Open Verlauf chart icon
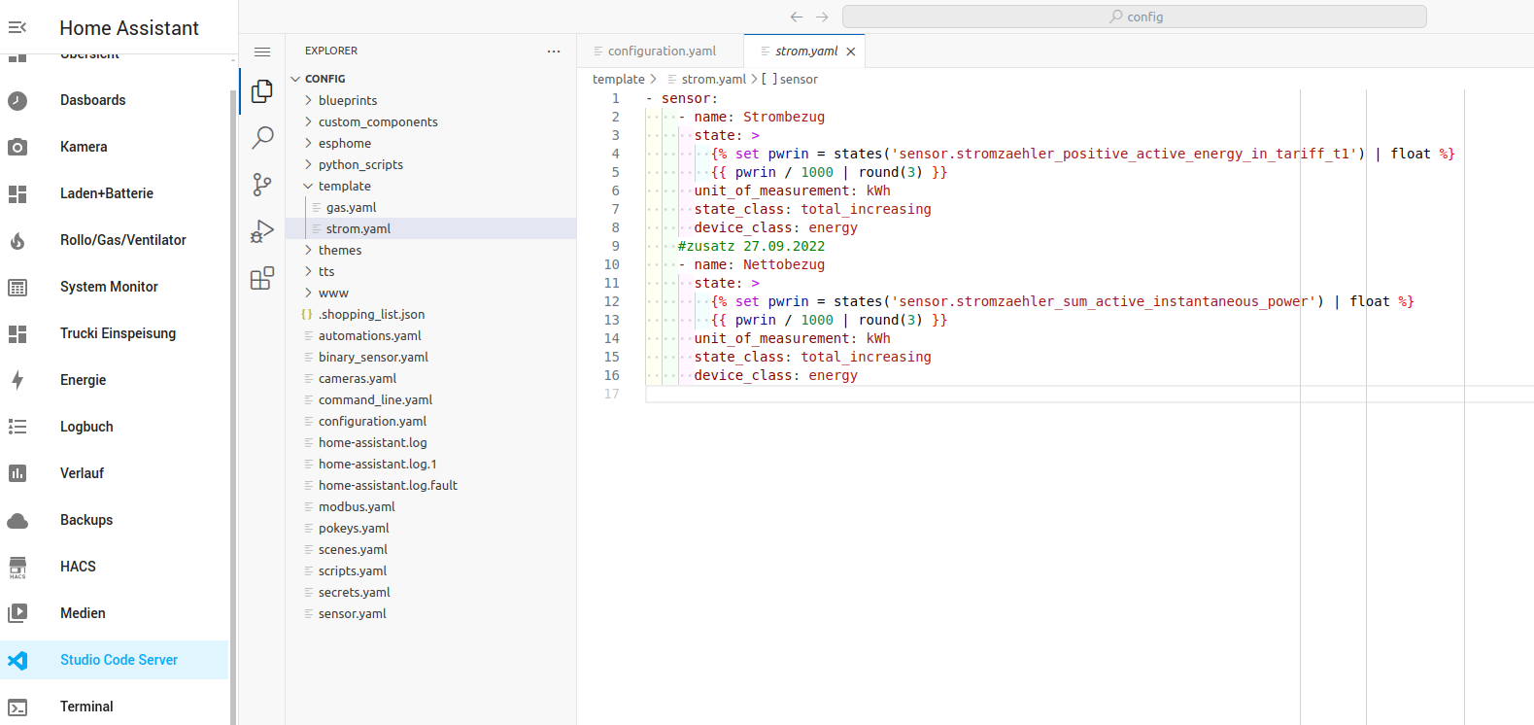This screenshot has height=725, width=1534. (x=17, y=473)
